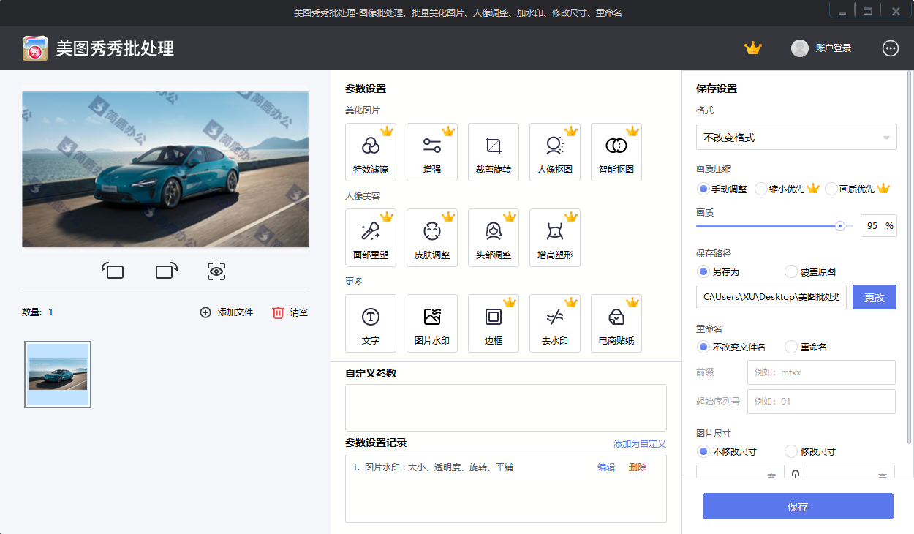Rotate the preview image left
The image size is (914, 534).
pyautogui.click(x=113, y=271)
